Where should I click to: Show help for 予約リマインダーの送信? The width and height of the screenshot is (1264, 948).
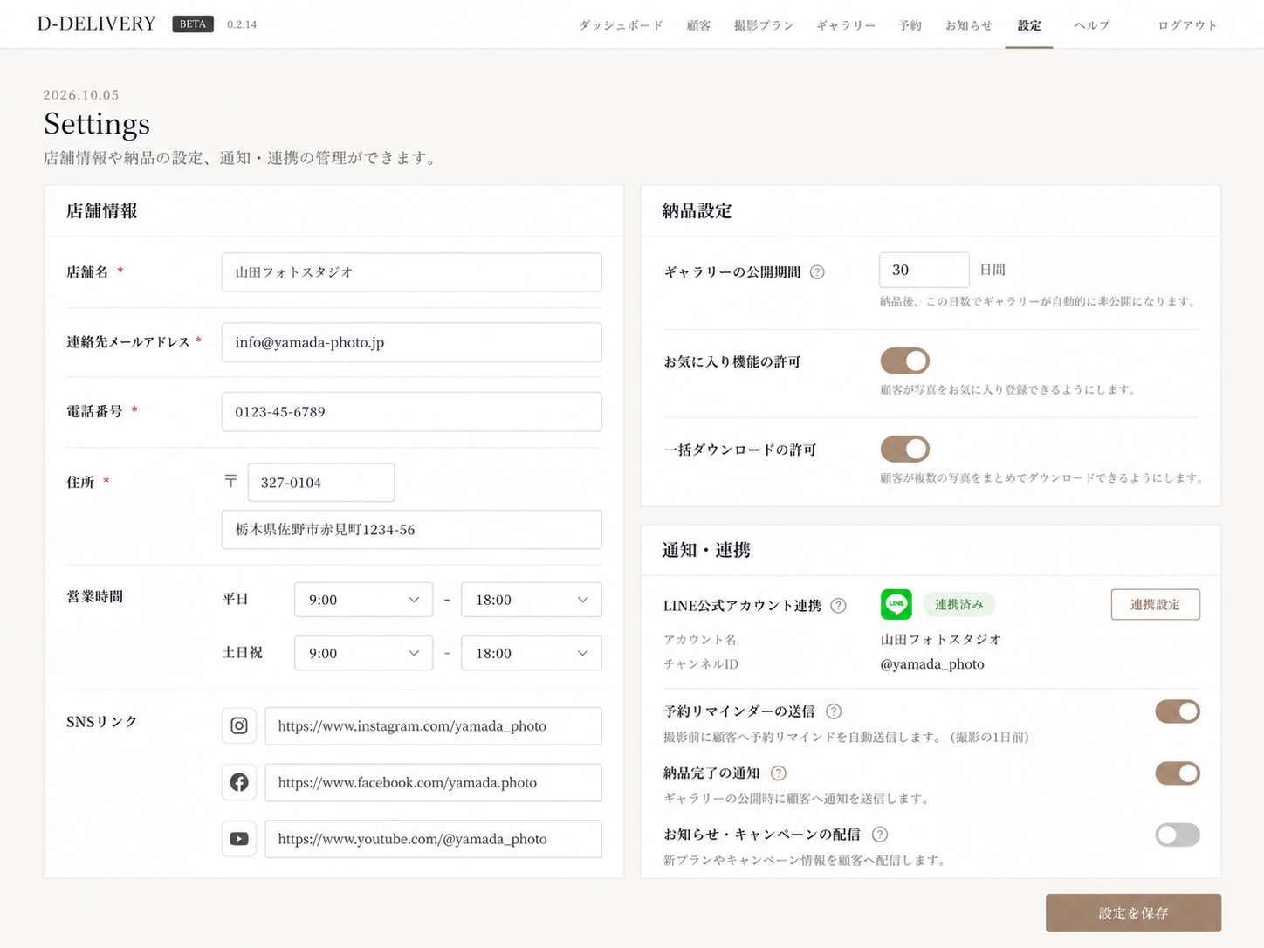click(834, 711)
